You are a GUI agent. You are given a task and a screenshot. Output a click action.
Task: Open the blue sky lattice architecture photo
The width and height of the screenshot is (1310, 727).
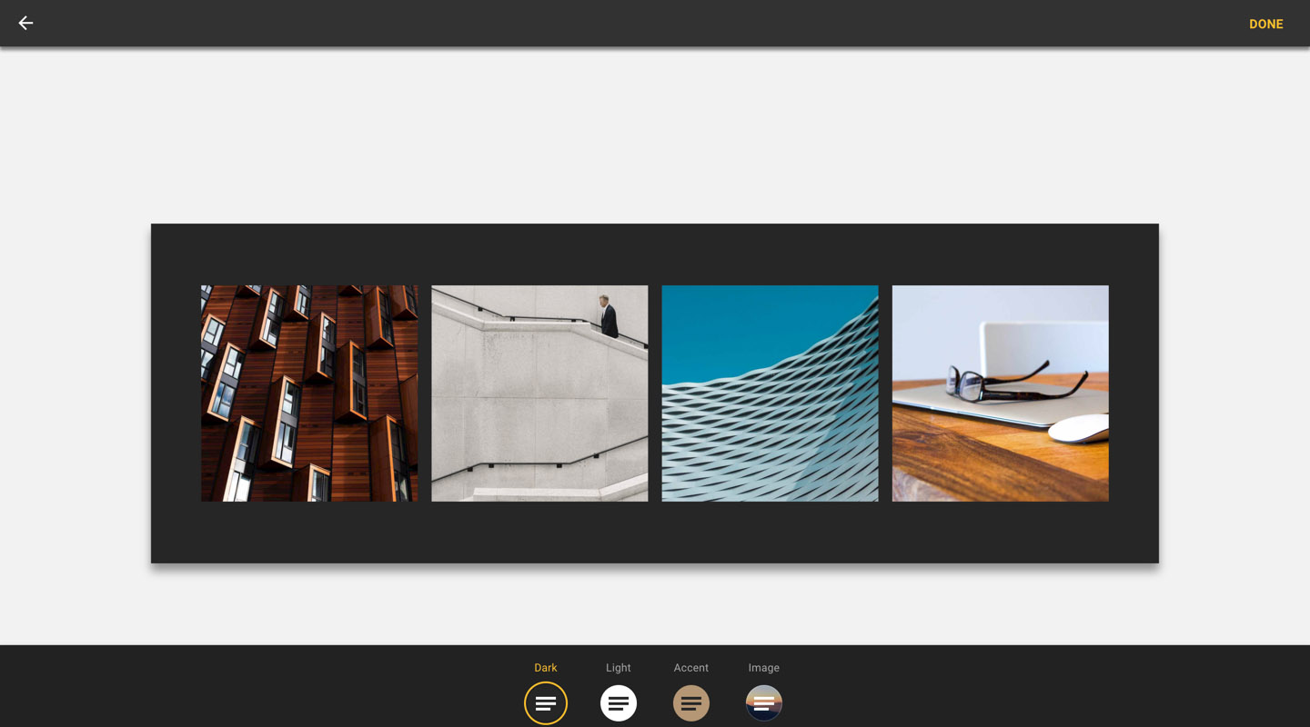(x=770, y=393)
